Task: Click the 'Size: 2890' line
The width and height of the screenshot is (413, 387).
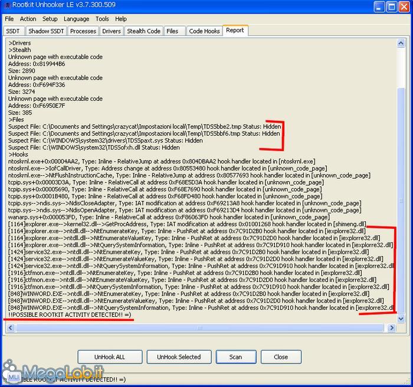Action: [x=22, y=71]
